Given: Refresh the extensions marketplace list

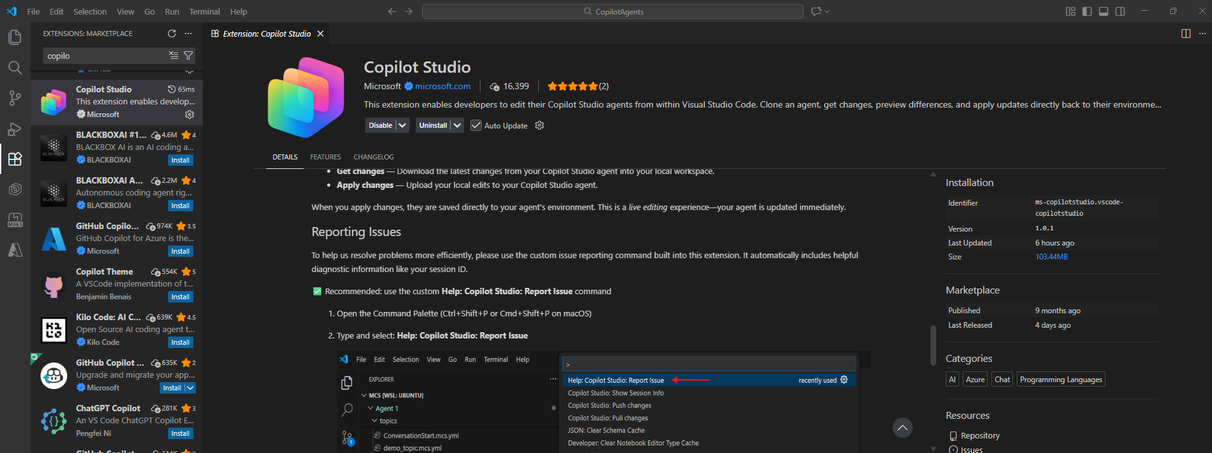Looking at the screenshot, I should (172, 34).
